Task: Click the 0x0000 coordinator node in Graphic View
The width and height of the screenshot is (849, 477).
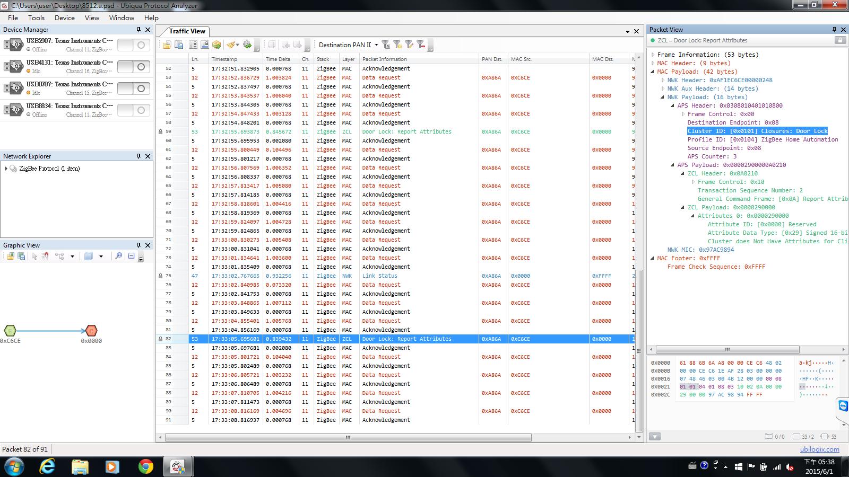Action: point(91,331)
